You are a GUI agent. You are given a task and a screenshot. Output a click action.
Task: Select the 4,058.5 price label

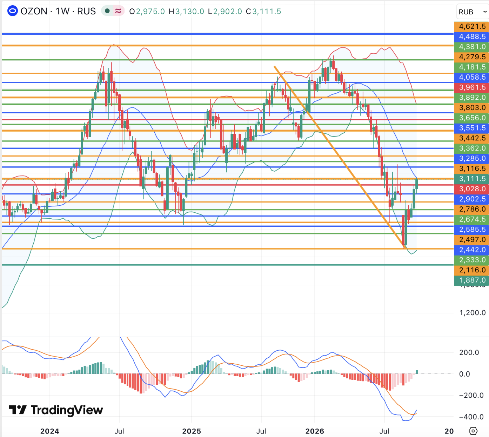471,77
